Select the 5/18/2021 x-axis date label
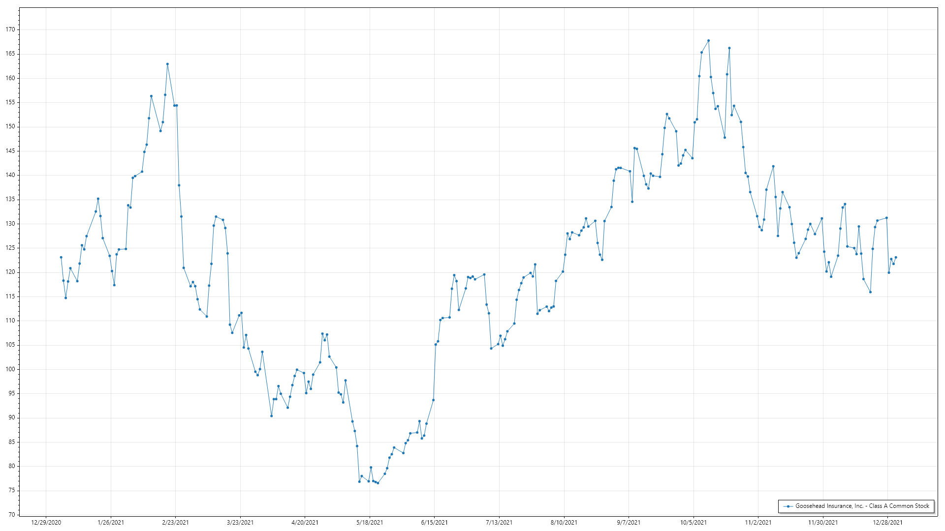The height and width of the screenshot is (531, 945). pyautogui.click(x=370, y=522)
